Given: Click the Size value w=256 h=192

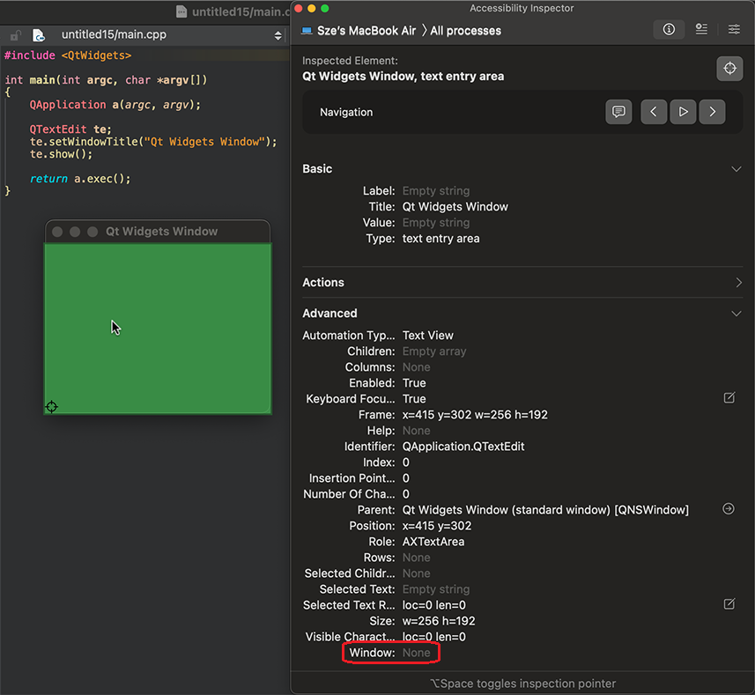Looking at the screenshot, I should [439, 621].
